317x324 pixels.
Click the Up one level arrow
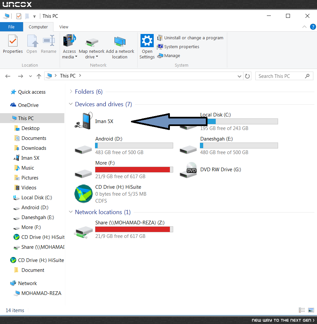click(39, 76)
